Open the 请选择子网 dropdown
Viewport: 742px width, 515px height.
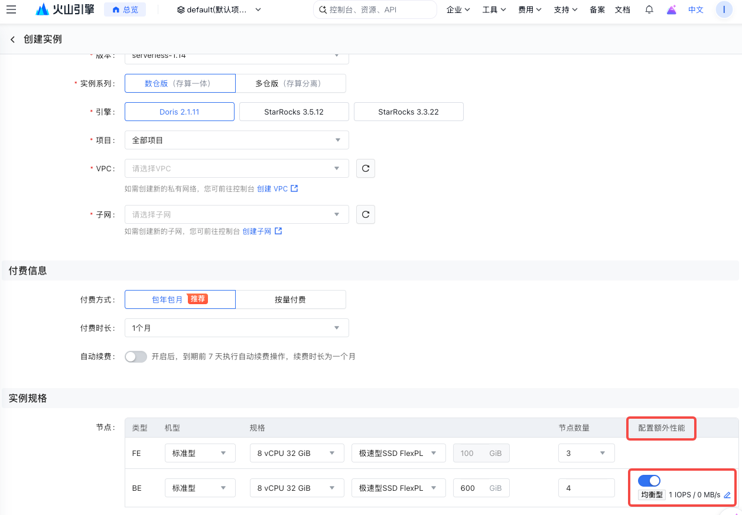pos(237,214)
